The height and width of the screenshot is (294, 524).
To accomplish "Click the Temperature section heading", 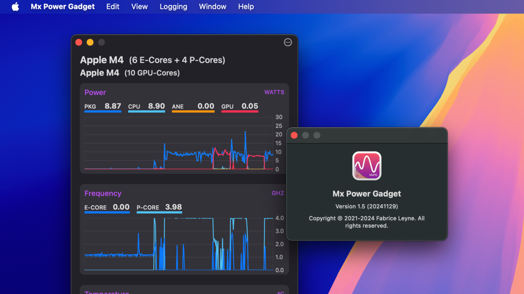I will pyautogui.click(x=107, y=292).
